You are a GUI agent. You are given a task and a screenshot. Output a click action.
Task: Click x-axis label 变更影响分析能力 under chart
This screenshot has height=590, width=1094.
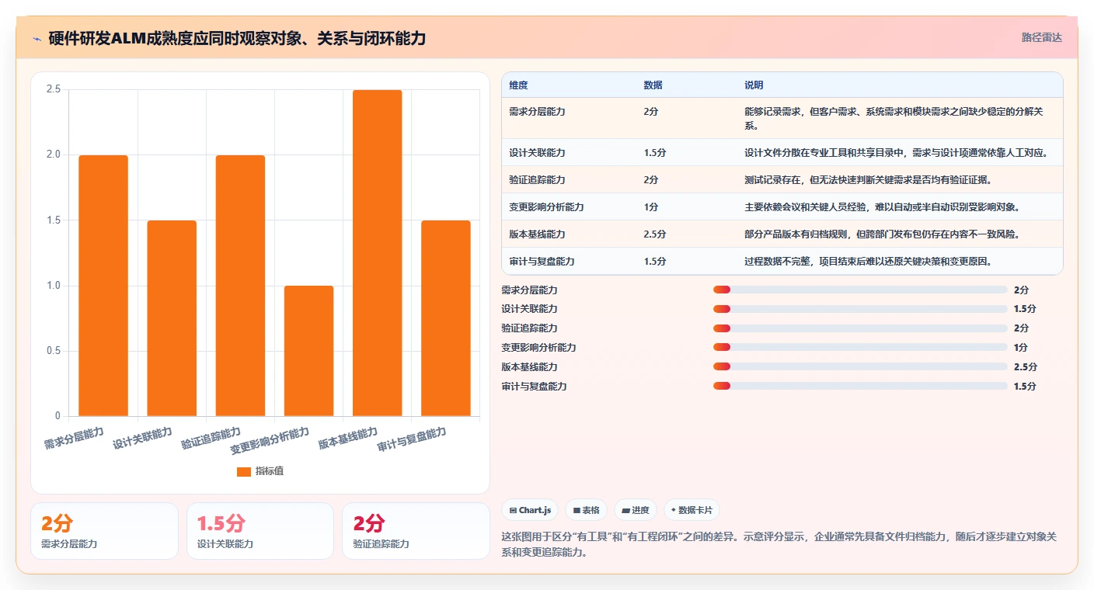270,441
